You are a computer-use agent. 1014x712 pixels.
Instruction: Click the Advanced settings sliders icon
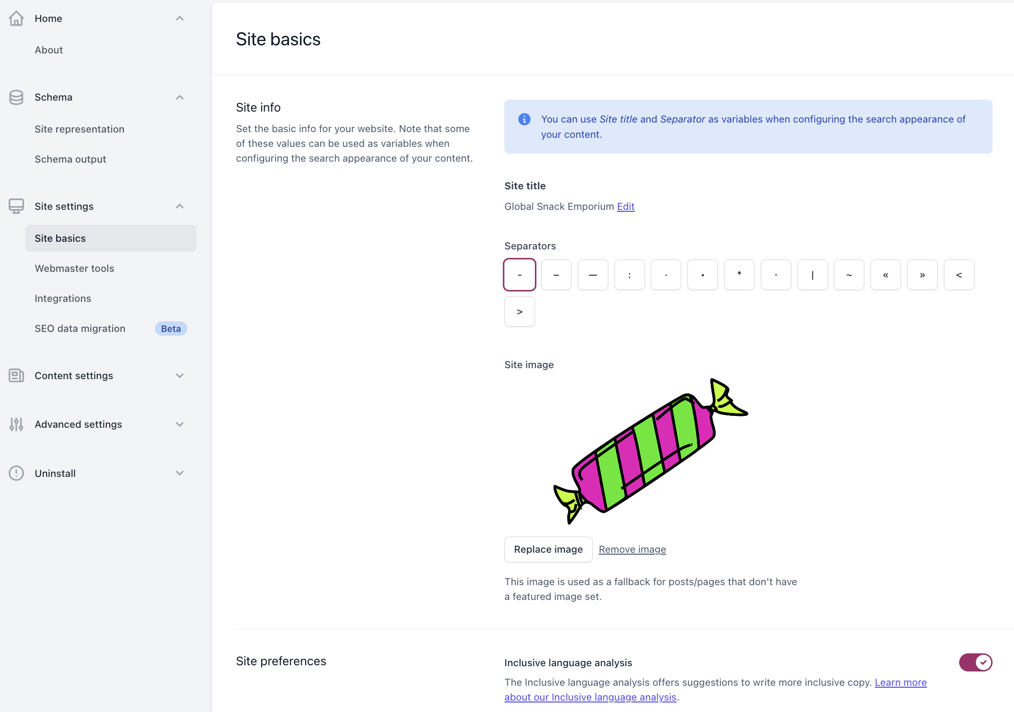click(16, 424)
